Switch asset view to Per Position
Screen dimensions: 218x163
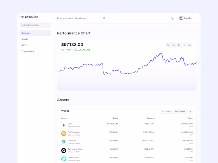(x=180, y=111)
